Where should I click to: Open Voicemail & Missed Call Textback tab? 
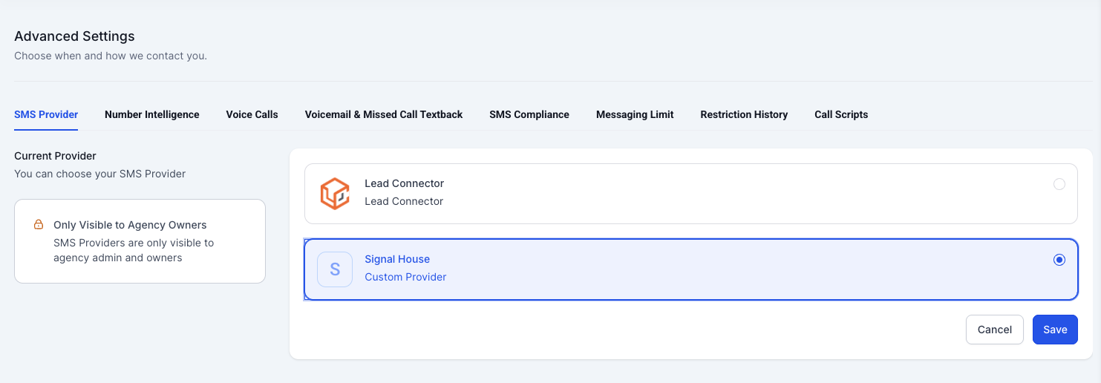tap(384, 114)
